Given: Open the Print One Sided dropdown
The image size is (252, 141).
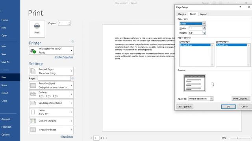Looking at the screenshot, I should tap(51, 85).
